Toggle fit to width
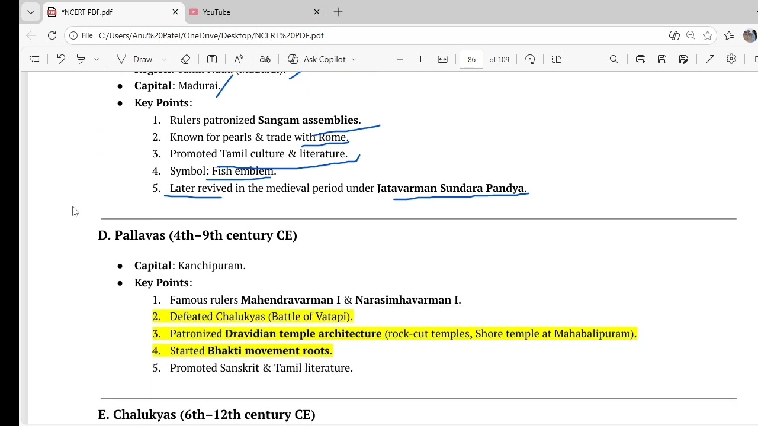 [x=442, y=59]
